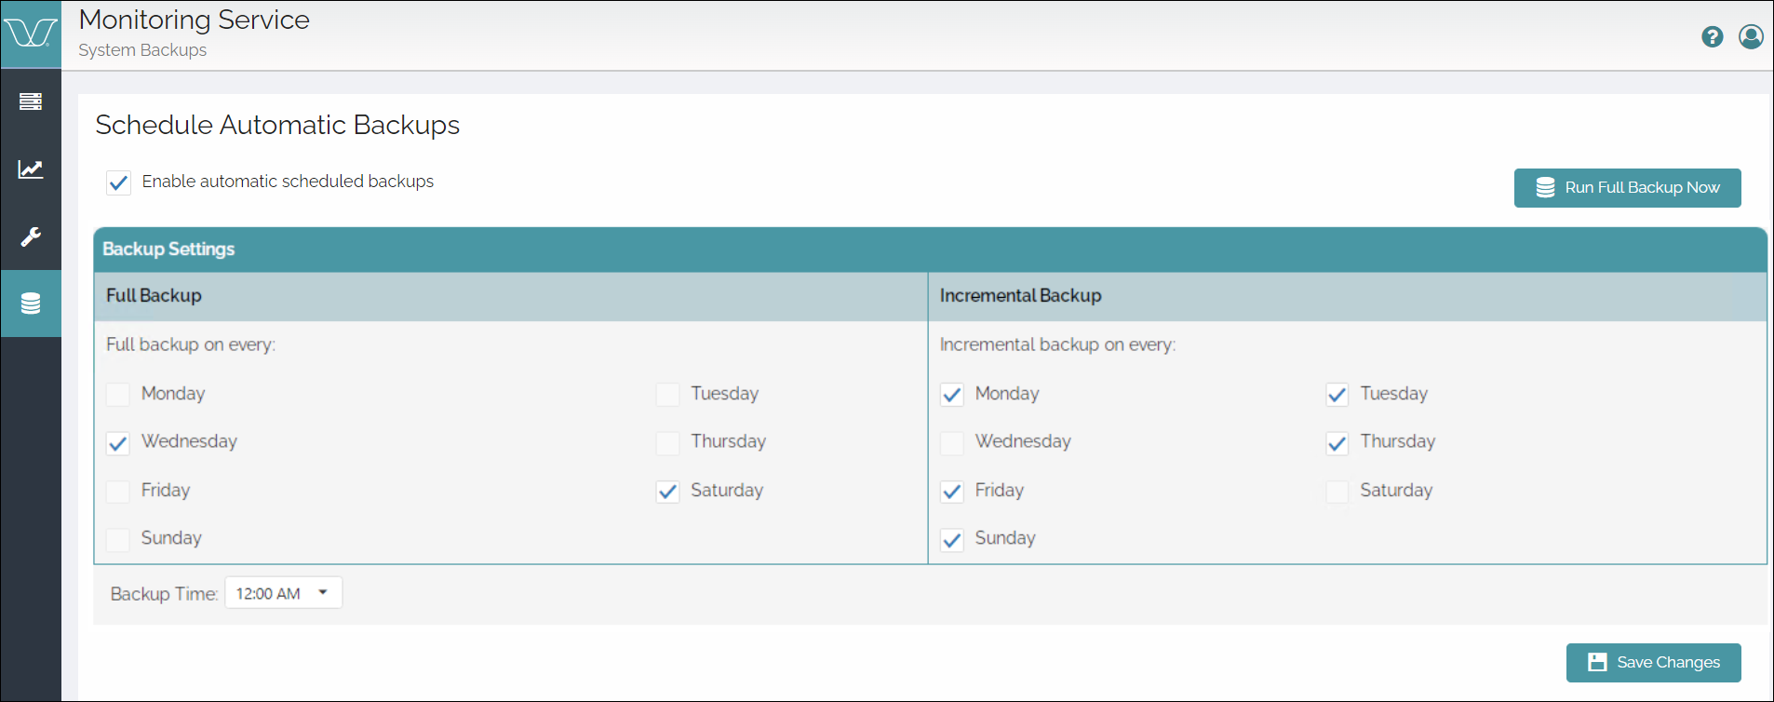Click the Incremental Backup column header
This screenshot has width=1774, height=702.
(x=1020, y=296)
